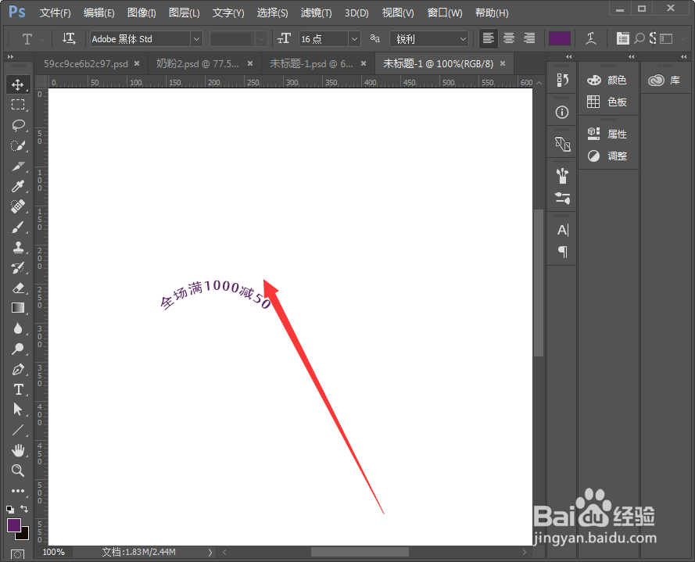Open the 库 libraries panel
Image resolution: width=695 pixels, height=562 pixels.
tap(664, 81)
